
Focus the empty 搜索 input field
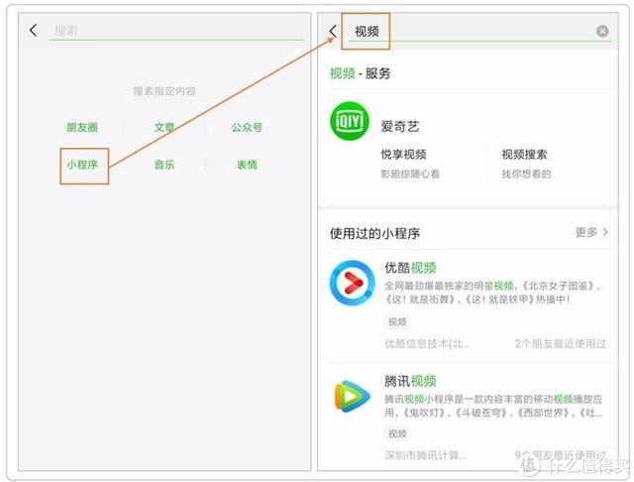176,31
